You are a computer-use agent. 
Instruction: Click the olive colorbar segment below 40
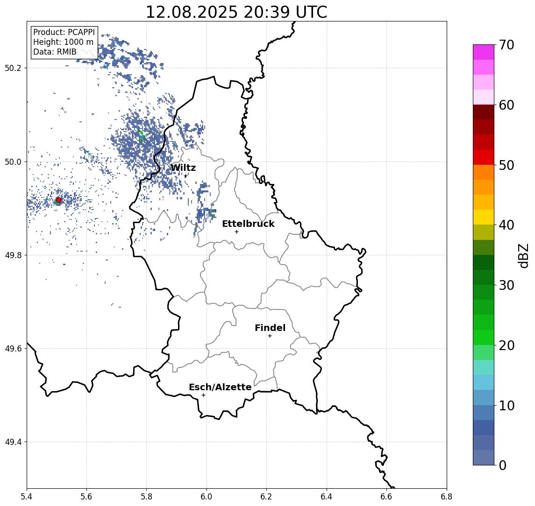click(x=484, y=232)
